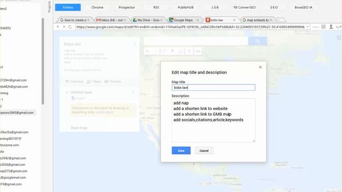
Task: Open the Prospector tab
Action: (127, 7)
